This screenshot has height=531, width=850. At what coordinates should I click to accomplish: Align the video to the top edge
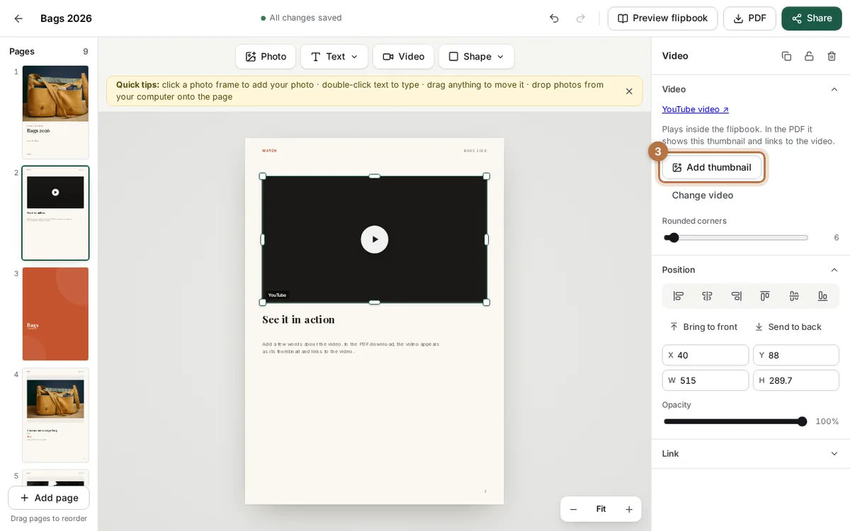[x=765, y=296]
